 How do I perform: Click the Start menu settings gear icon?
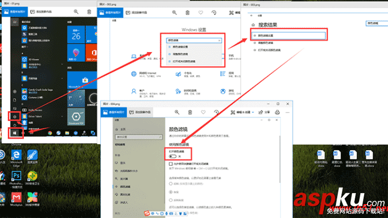pos(14,116)
